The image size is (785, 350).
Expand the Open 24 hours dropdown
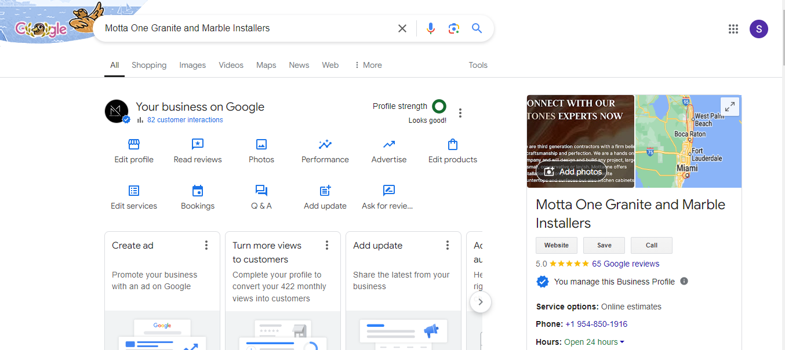(x=622, y=342)
